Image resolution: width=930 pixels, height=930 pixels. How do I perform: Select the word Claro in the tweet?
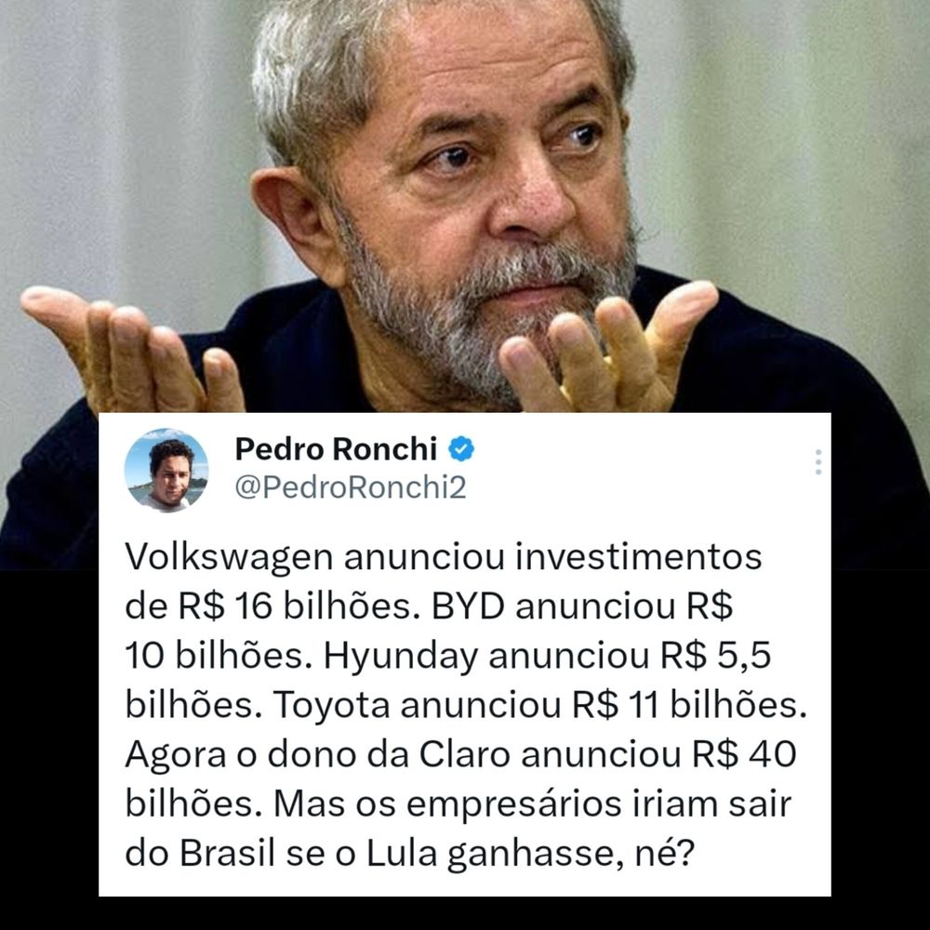[x=464, y=754]
